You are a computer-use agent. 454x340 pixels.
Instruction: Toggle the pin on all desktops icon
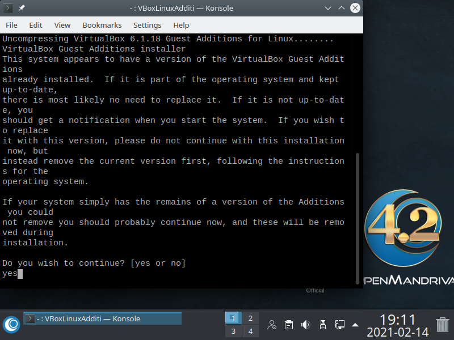tap(22, 8)
